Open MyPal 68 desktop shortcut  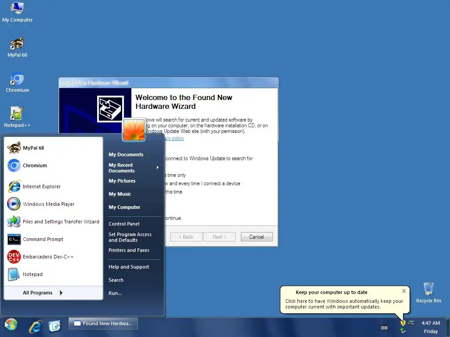point(17,47)
